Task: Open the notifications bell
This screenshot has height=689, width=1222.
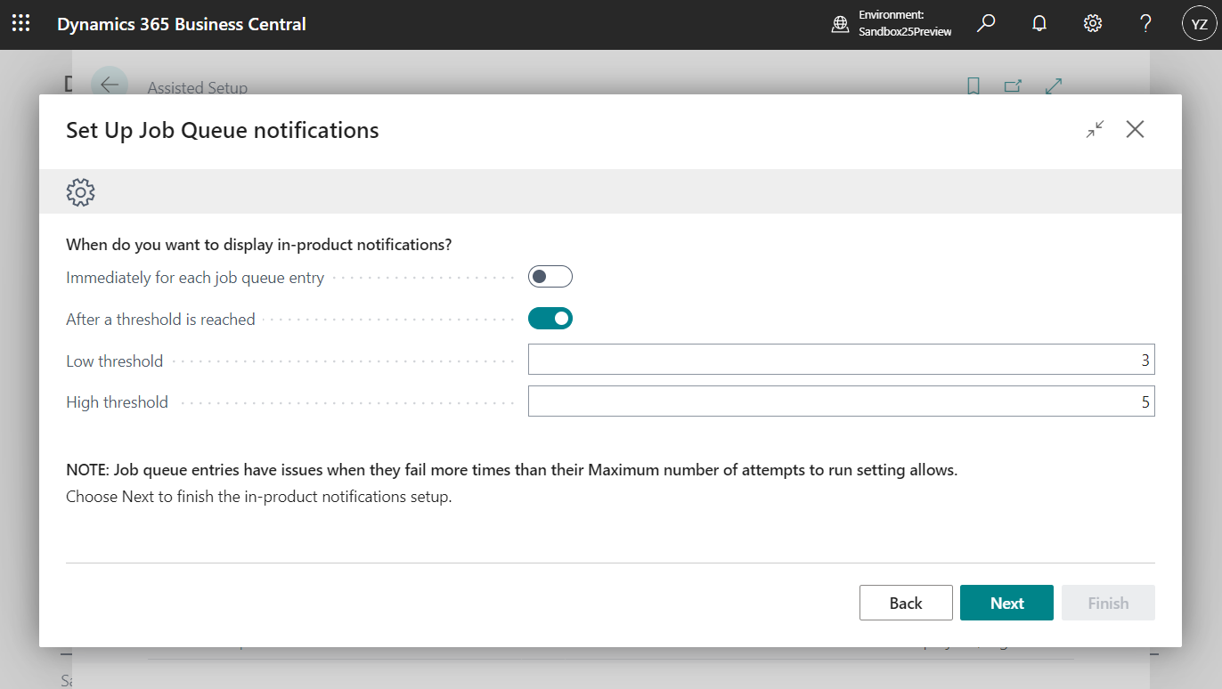Action: click(x=1039, y=23)
